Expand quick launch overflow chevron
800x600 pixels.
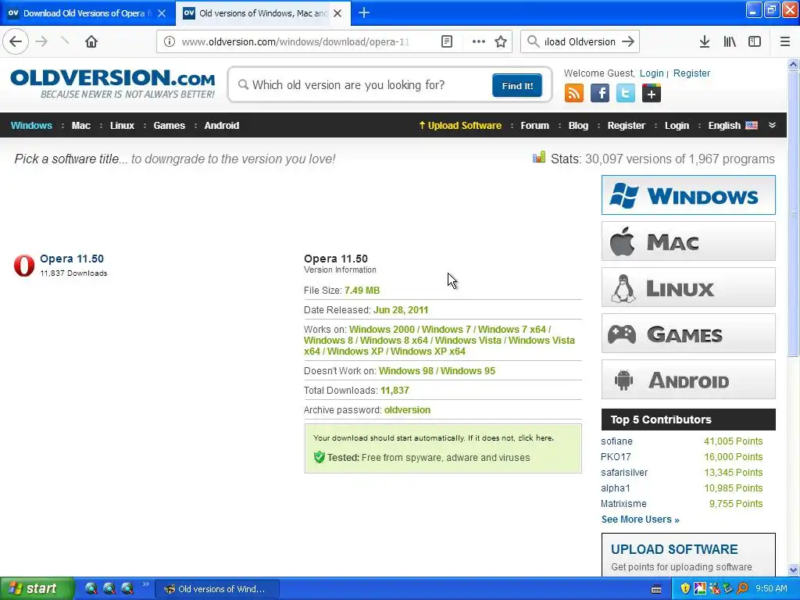[146, 584]
